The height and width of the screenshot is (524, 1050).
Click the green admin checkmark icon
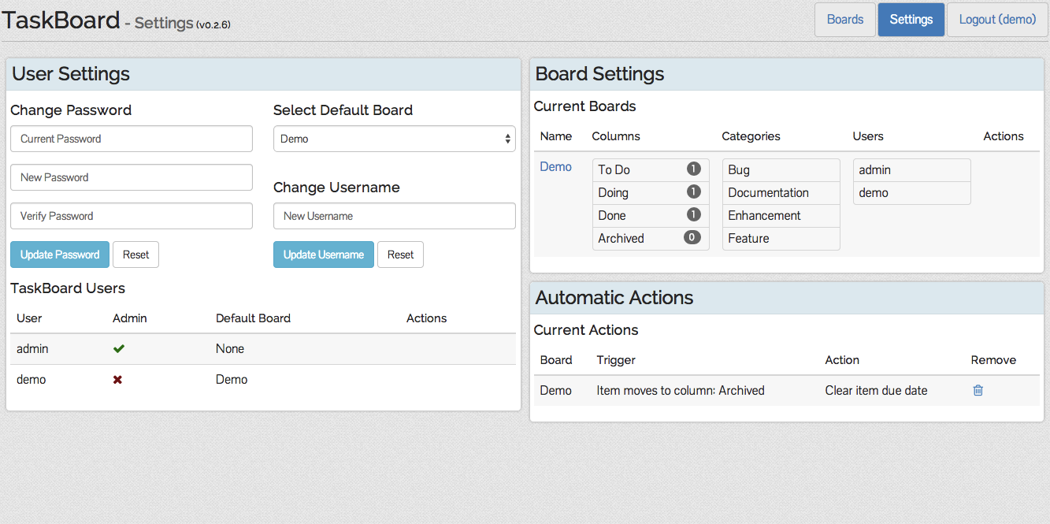click(119, 348)
